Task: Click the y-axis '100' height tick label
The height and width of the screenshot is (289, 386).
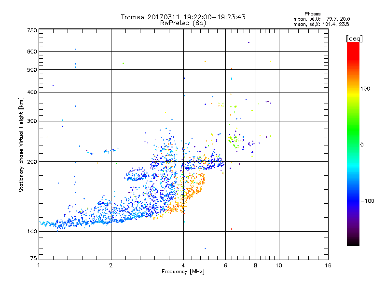Action: [x=32, y=232]
